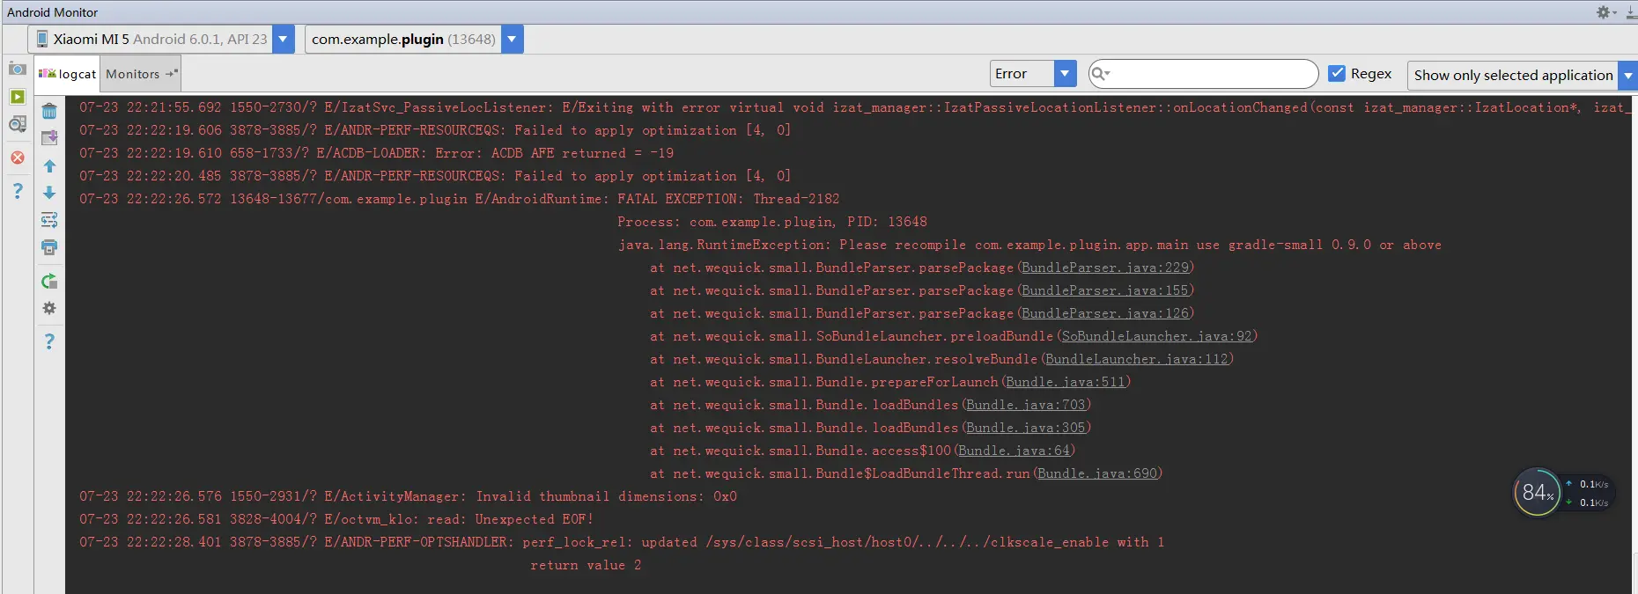This screenshot has height=594, width=1638.
Task: Click the Process: com.example.plugin, PID line
Action: pos(772,222)
